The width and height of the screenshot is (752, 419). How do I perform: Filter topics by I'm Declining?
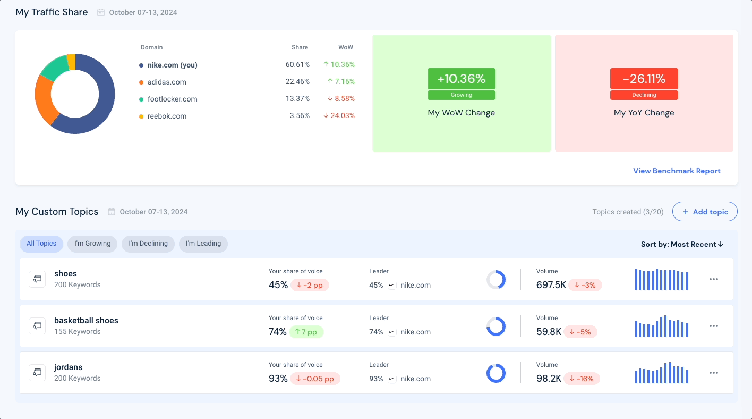coord(148,244)
